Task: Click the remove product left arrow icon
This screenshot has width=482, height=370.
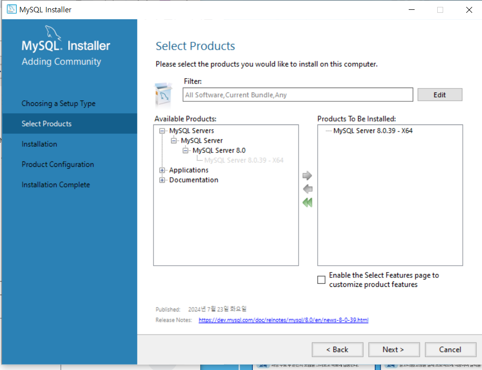Action: click(x=308, y=189)
